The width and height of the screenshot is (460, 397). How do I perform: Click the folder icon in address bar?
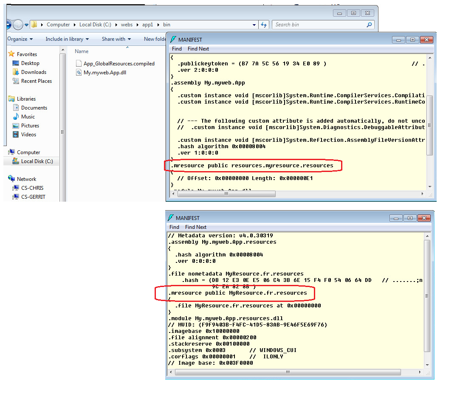[34, 24]
